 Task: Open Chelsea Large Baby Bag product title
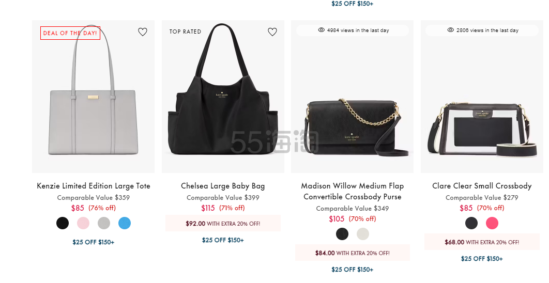[223, 186]
